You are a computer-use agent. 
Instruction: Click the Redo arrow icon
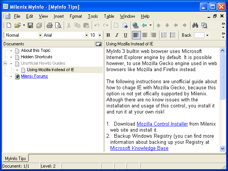106,25
